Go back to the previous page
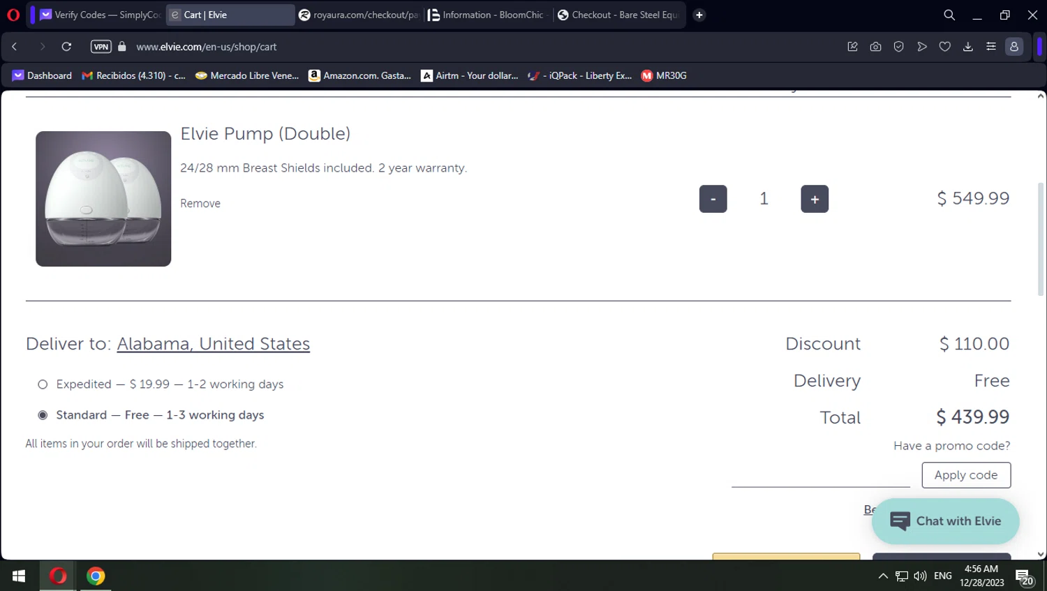 pyautogui.click(x=15, y=47)
